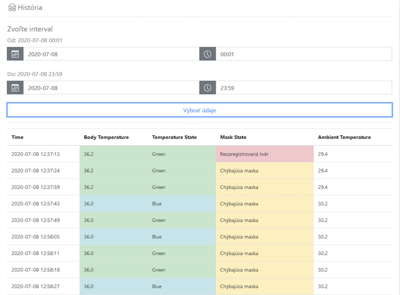
Task: Select the timestamp 2020-07-08 12:37:13
Action: tap(36, 154)
